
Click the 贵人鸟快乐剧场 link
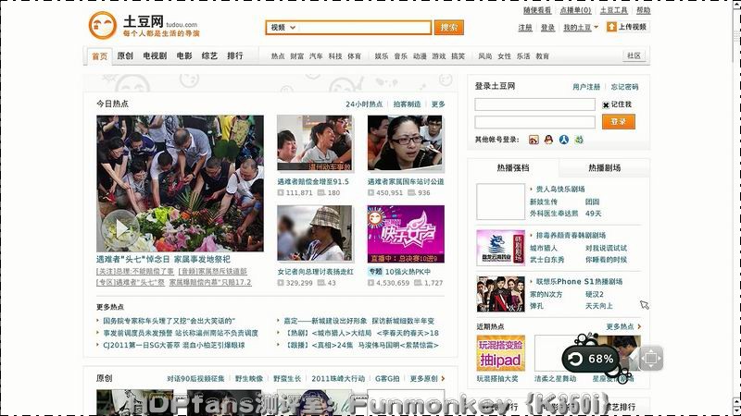[560, 190]
